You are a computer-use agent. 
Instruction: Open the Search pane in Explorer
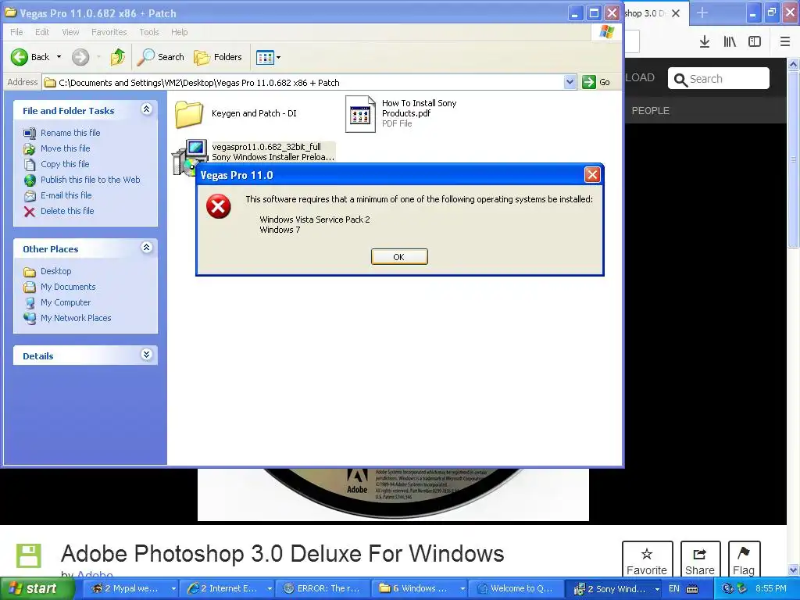[161, 57]
